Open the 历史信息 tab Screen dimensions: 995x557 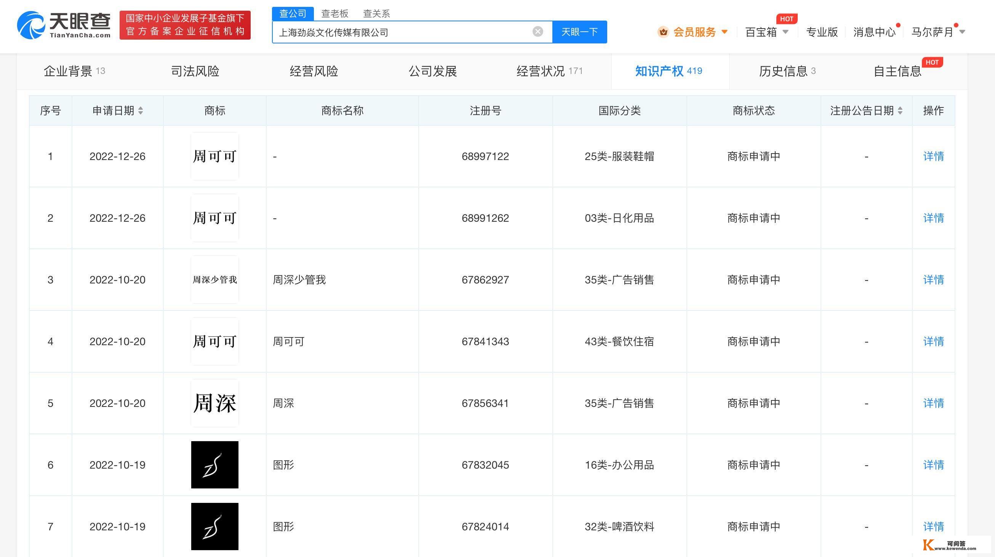787,71
